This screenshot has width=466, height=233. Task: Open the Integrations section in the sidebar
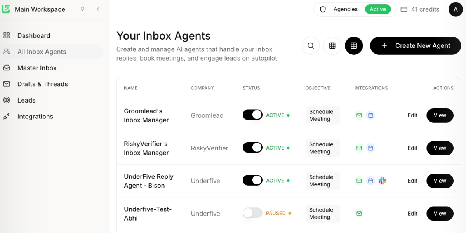tap(35, 116)
